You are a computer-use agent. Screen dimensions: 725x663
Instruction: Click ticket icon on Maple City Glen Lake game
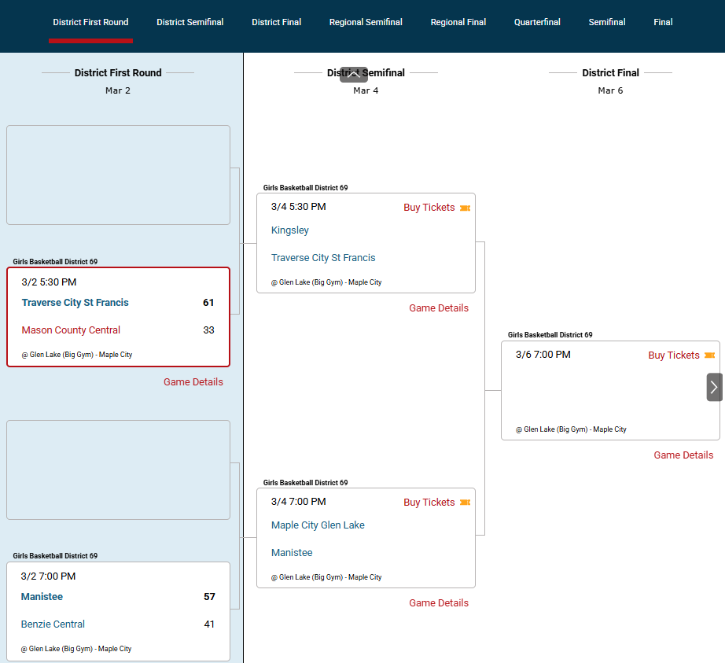coord(465,503)
